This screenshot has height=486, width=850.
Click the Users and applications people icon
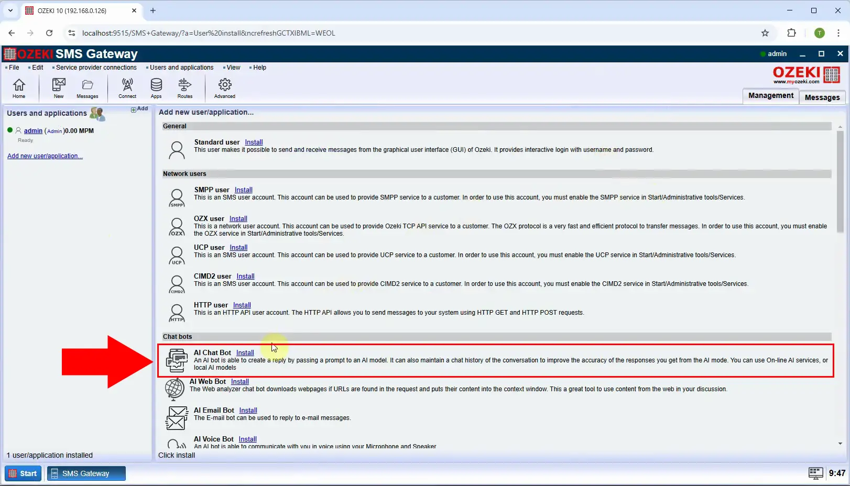tap(97, 114)
